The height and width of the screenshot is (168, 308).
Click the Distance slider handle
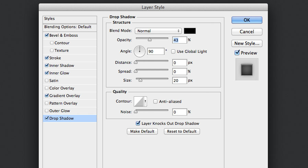136,62
